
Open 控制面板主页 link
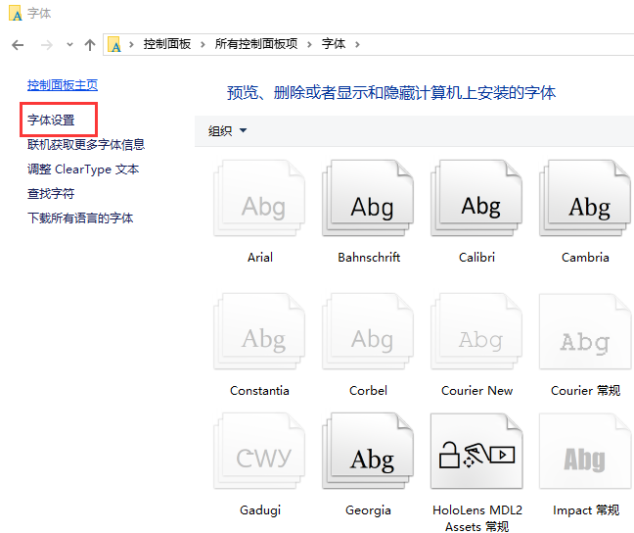click(x=63, y=85)
